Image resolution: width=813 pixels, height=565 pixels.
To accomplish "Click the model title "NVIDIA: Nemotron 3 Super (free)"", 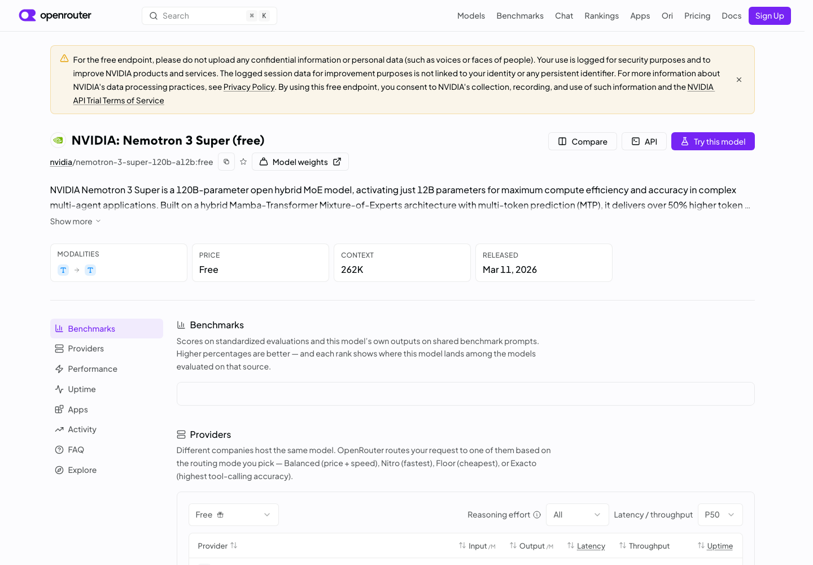I will pos(168,140).
